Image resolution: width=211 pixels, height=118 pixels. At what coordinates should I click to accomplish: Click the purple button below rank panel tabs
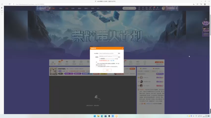[160, 74]
